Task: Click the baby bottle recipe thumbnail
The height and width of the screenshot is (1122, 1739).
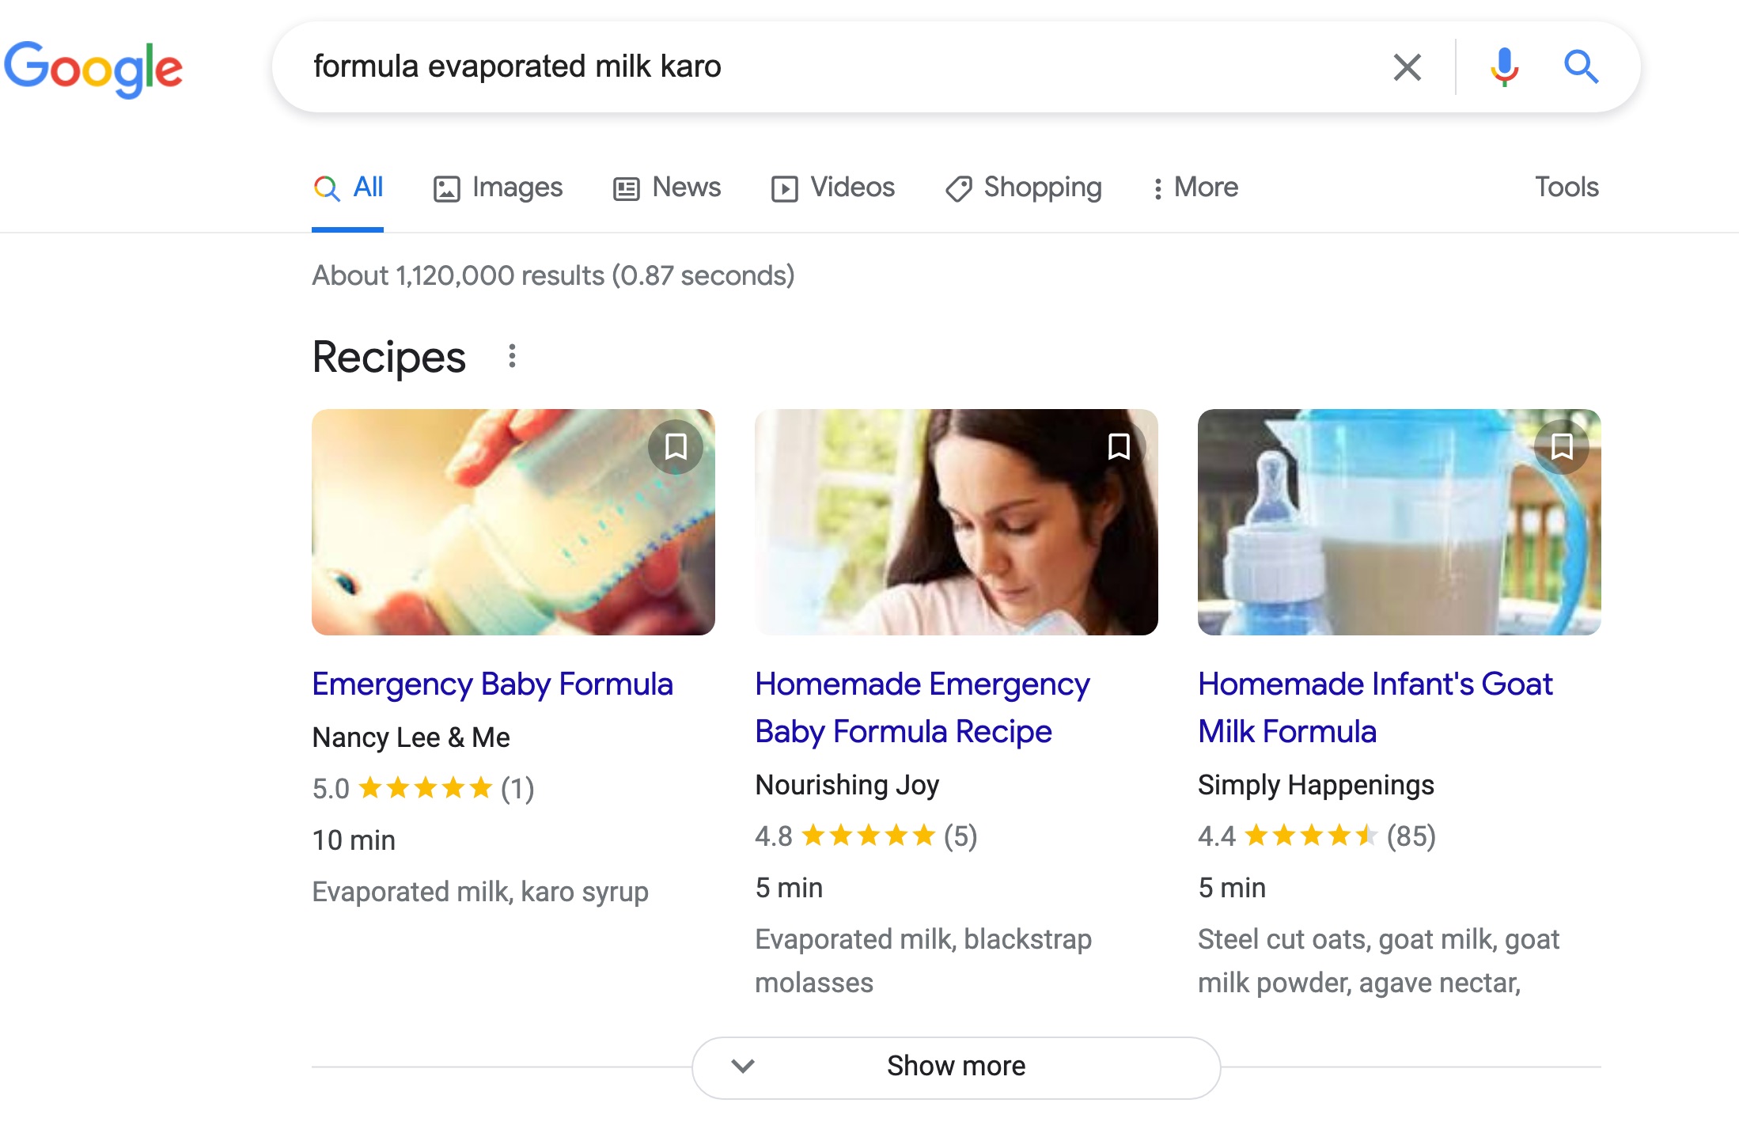Action: 513,522
